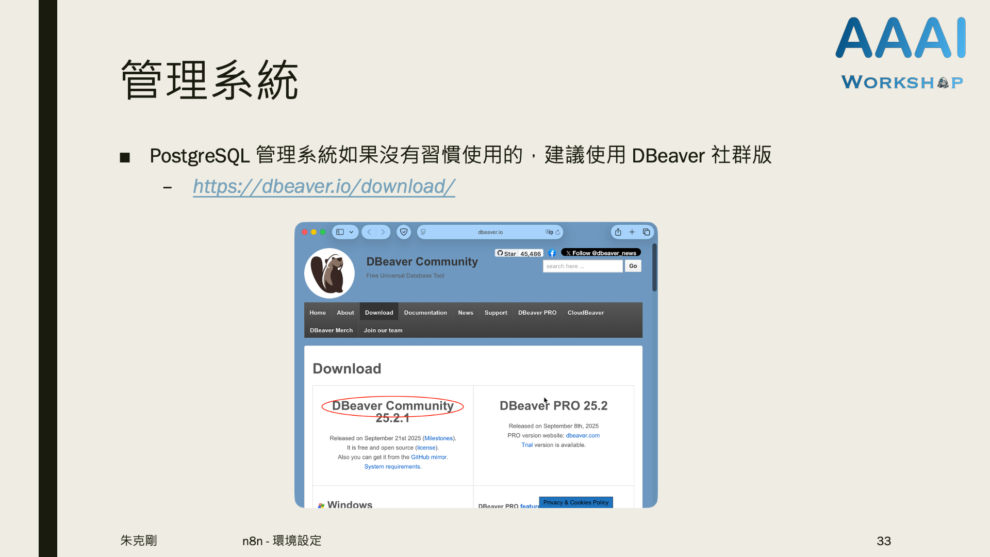
Task: Open the dbeaver.io/download hyperlink
Action: [324, 187]
